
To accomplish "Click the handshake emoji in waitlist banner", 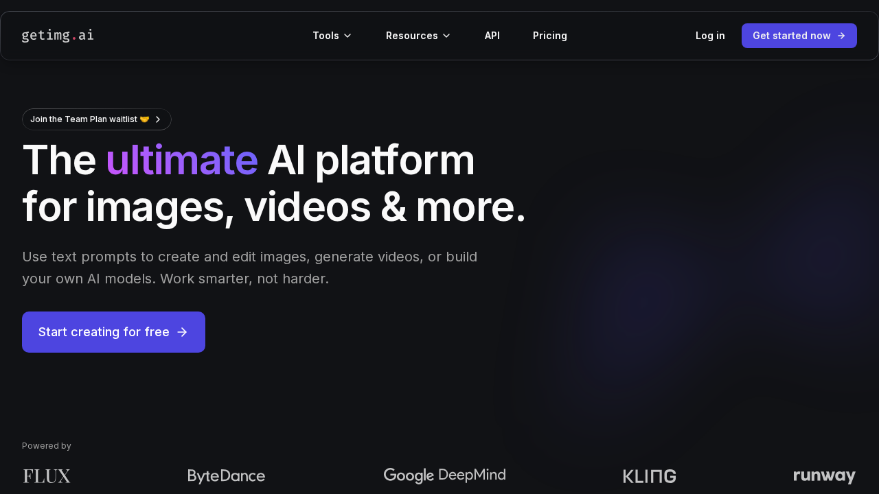I will click(144, 119).
